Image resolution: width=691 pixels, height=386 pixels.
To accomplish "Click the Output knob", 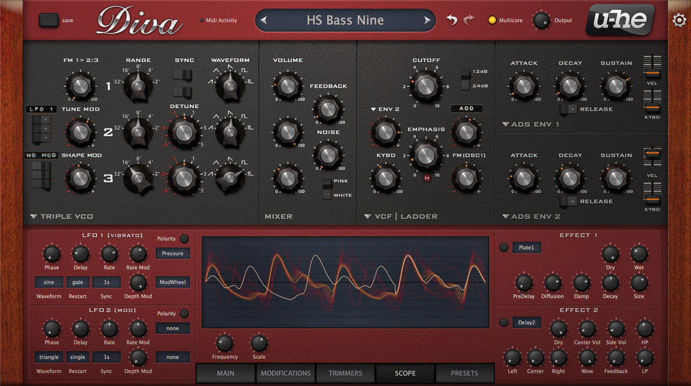I will point(541,21).
